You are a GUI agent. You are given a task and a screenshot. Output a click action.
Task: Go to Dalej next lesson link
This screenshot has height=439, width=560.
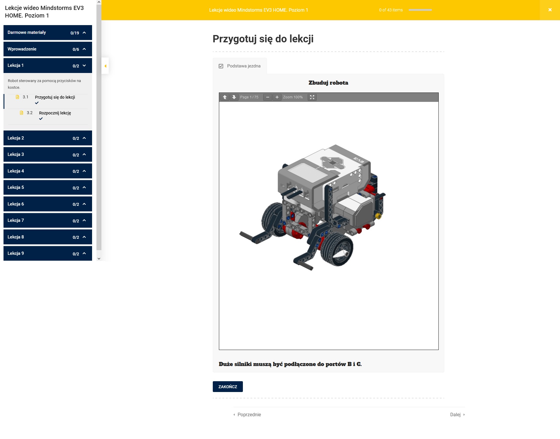457,414
